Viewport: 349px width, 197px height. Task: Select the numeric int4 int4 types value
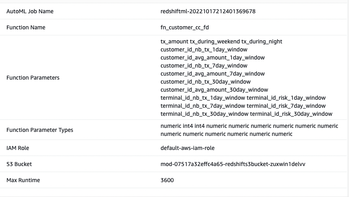pos(249,130)
